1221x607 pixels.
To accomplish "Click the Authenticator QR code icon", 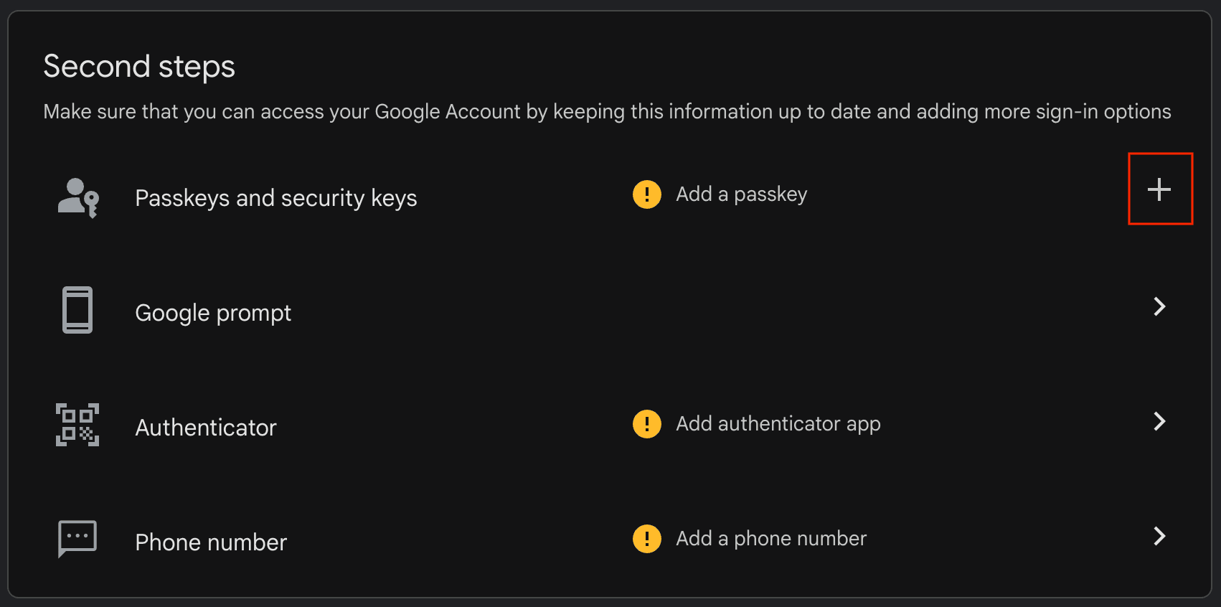I will click(x=76, y=425).
